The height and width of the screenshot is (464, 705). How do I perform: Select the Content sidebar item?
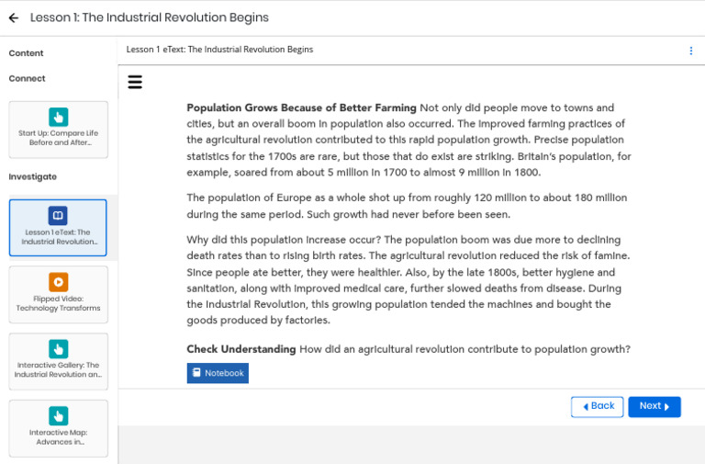[26, 53]
